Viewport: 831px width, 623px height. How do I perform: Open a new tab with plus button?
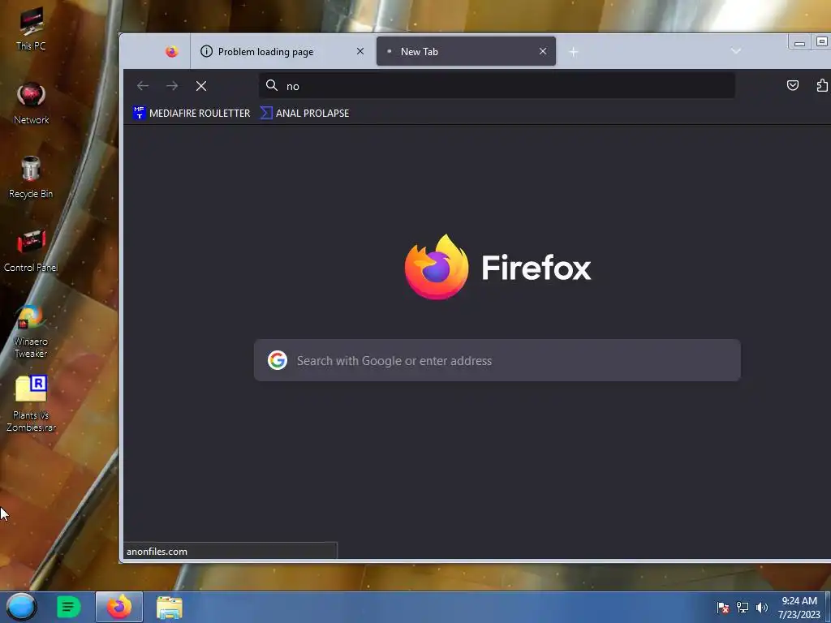(x=574, y=51)
